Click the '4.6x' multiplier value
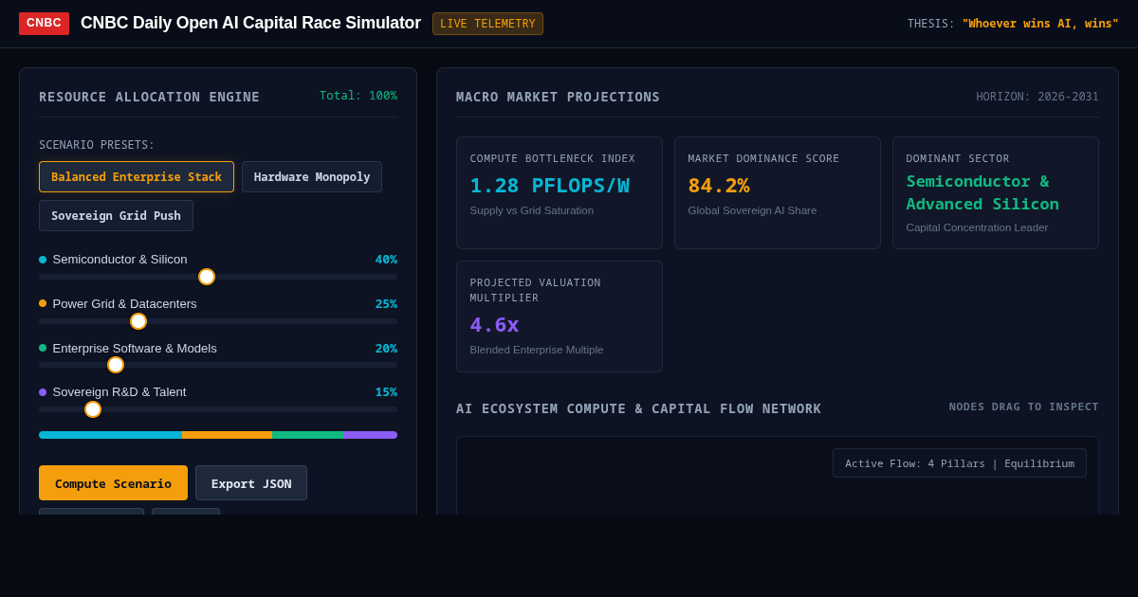 point(495,325)
